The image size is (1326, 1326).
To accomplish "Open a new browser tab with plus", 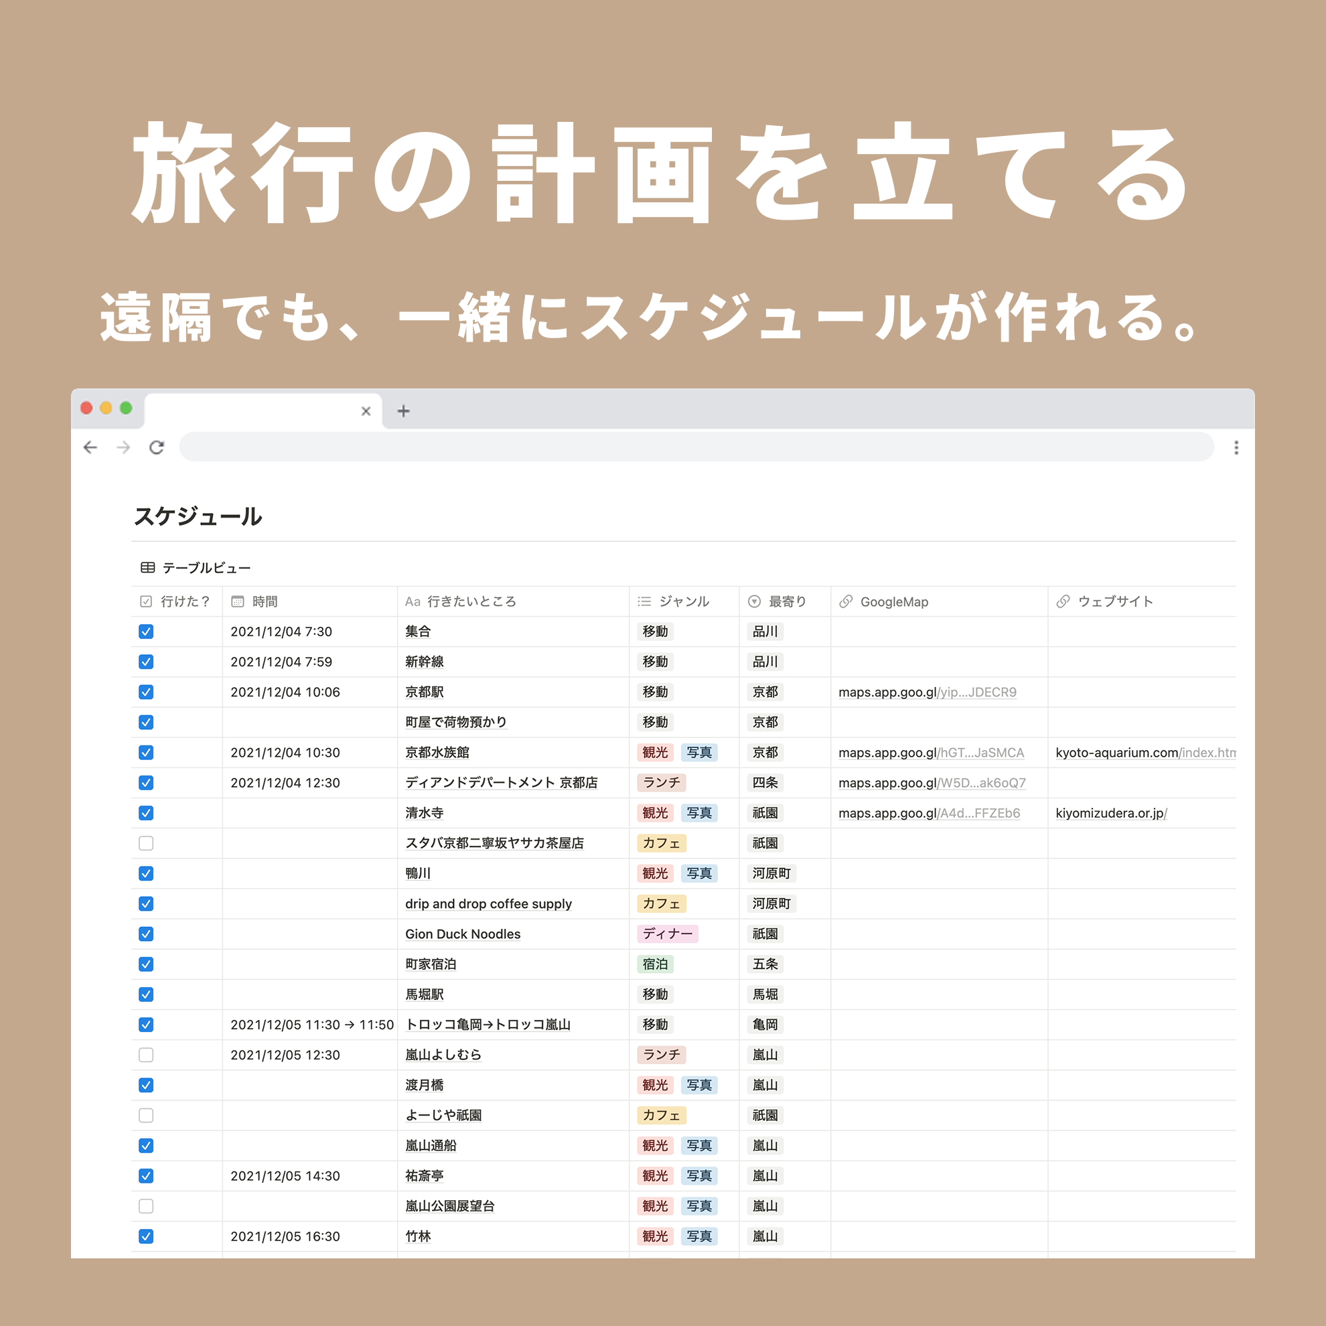I will pyautogui.click(x=404, y=411).
